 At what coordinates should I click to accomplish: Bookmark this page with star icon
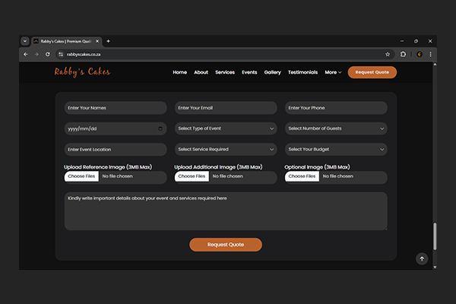coord(388,55)
